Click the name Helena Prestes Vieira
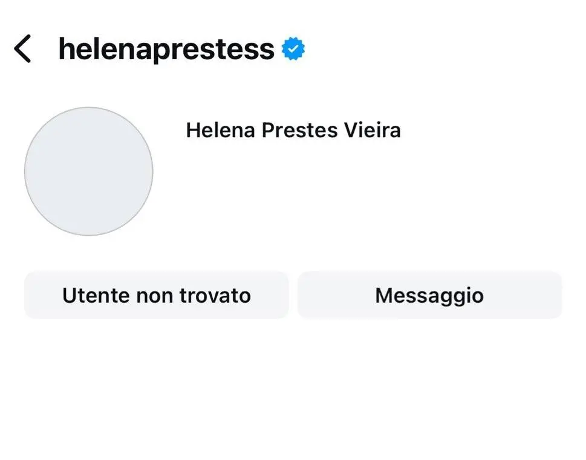Image resolution: width=586 pixels, height=460 pixels. [x=293, y=130]
